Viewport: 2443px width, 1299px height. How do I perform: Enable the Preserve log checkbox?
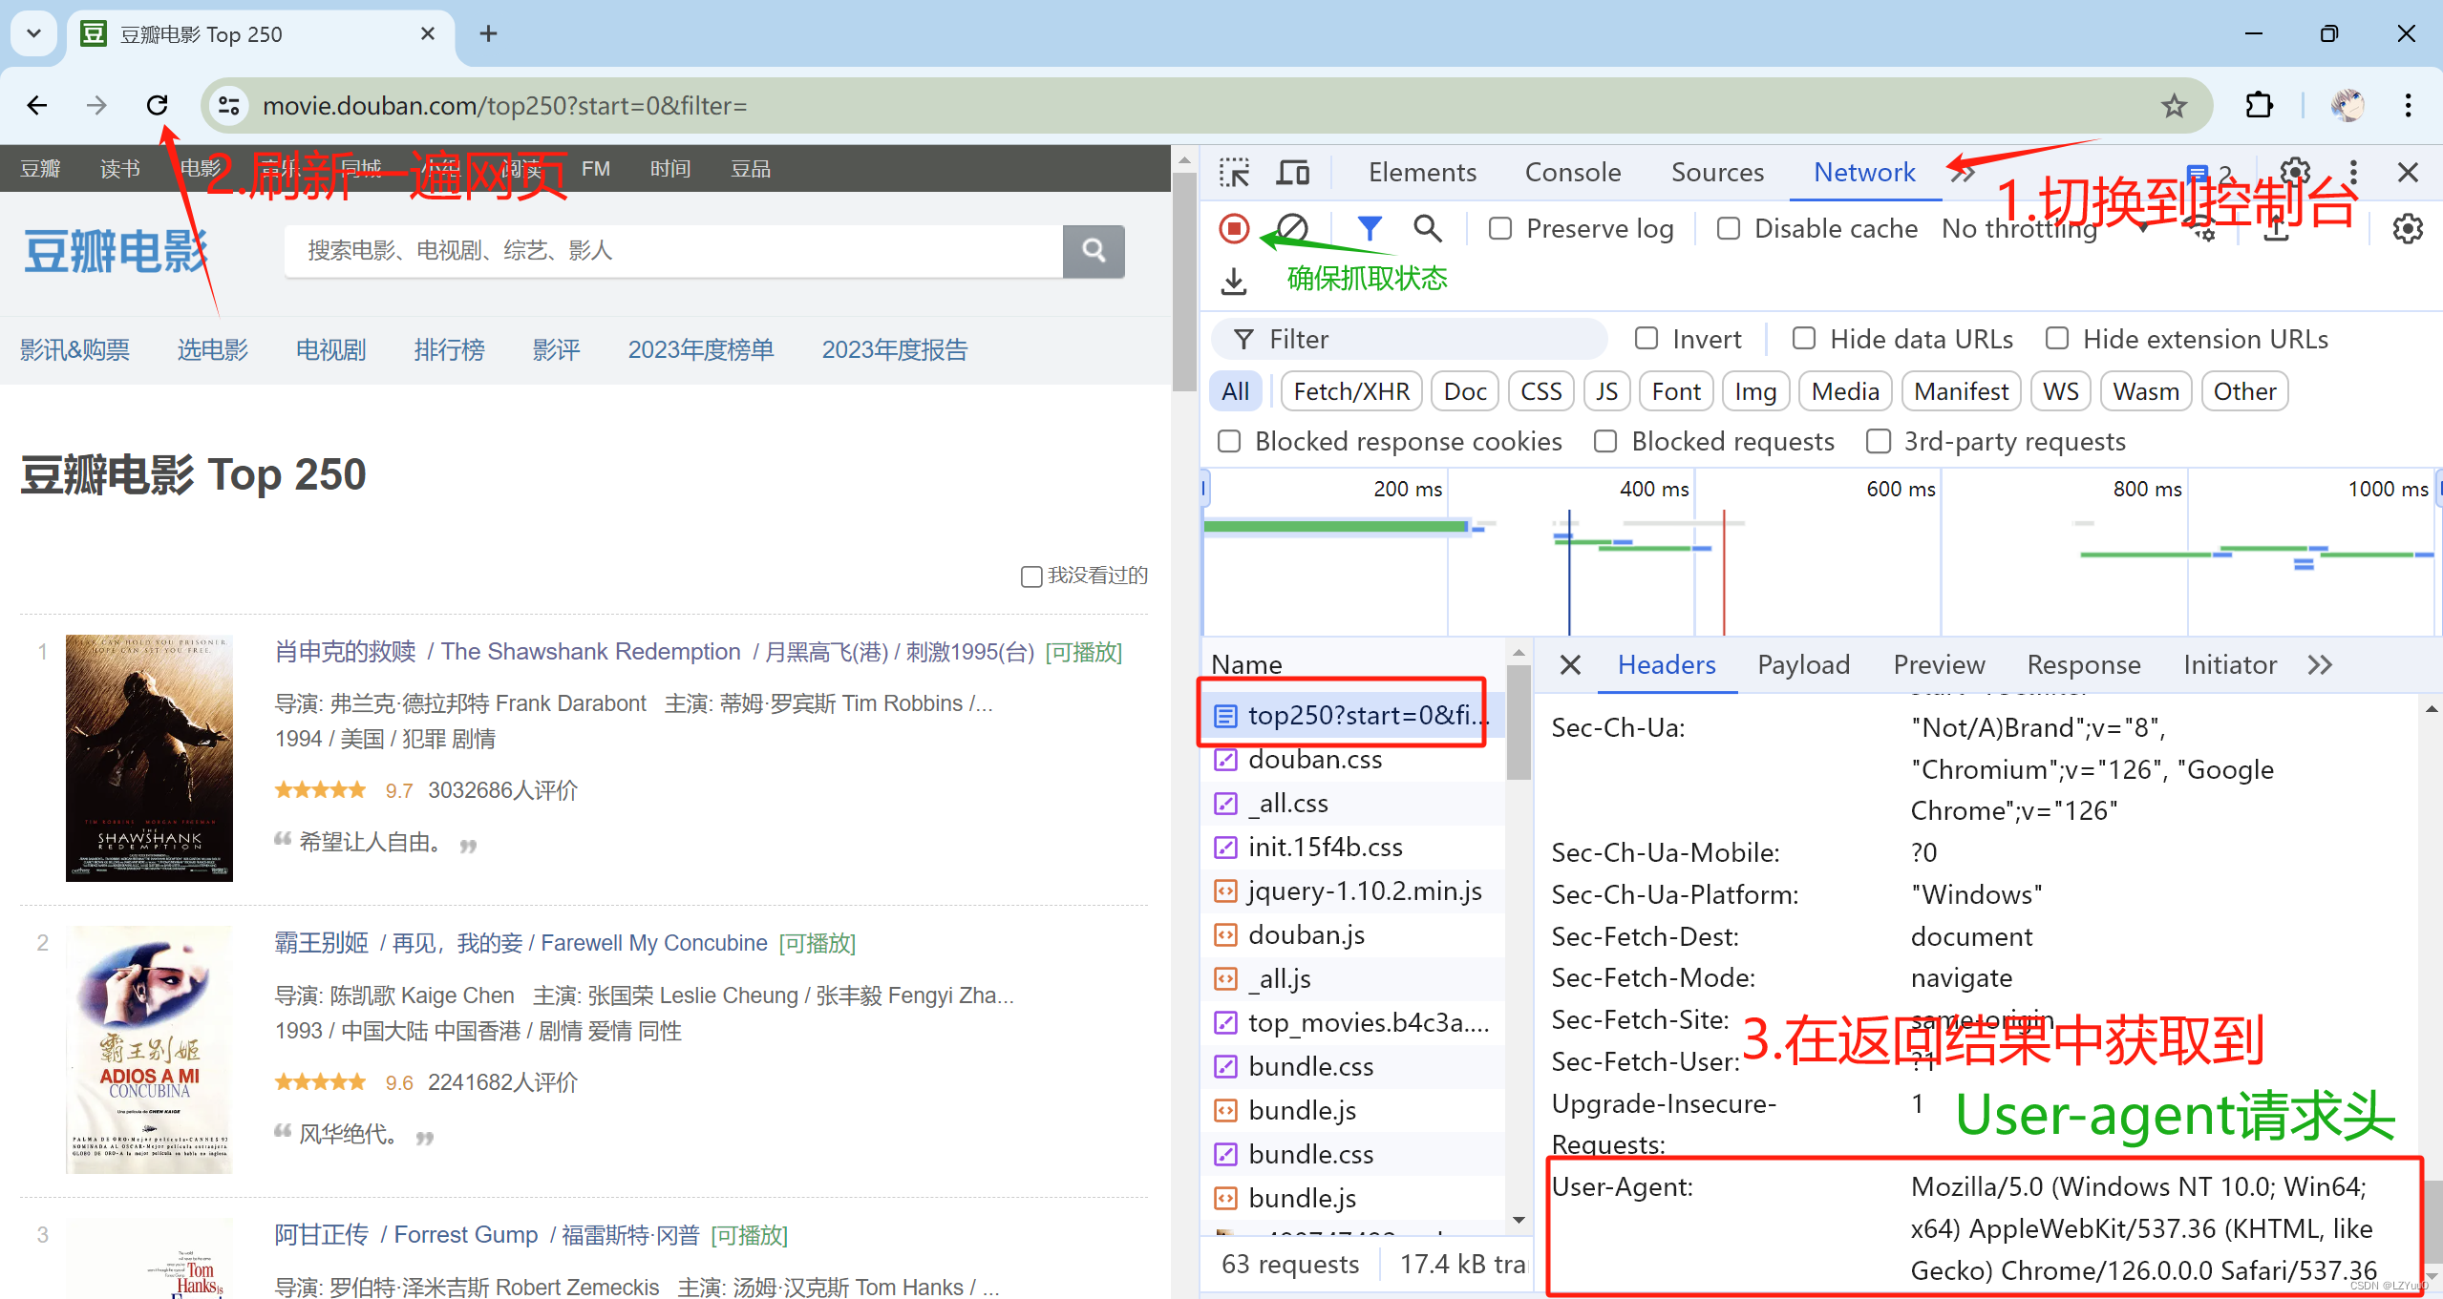click(1499, 228)
